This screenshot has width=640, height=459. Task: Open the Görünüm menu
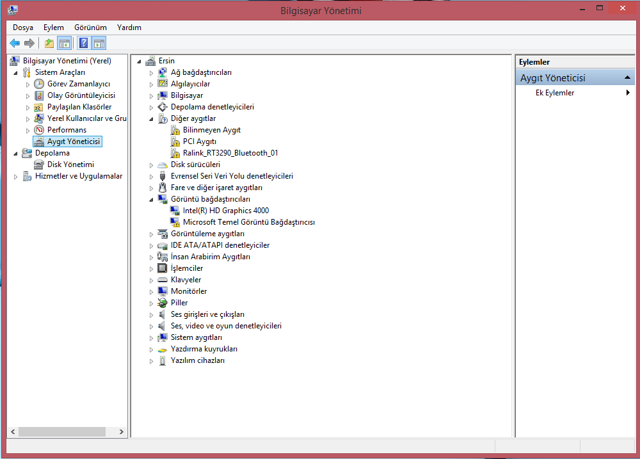click(x=90, y=28)
